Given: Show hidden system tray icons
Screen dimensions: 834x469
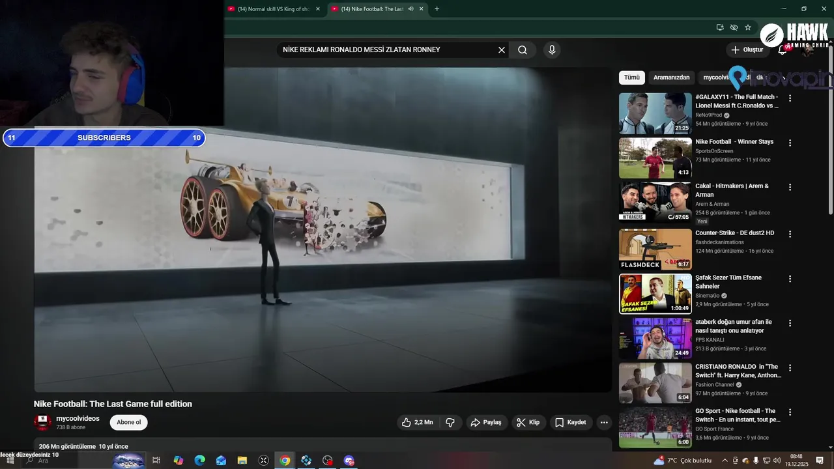Looking at the screenshot, I should (725, 461).
